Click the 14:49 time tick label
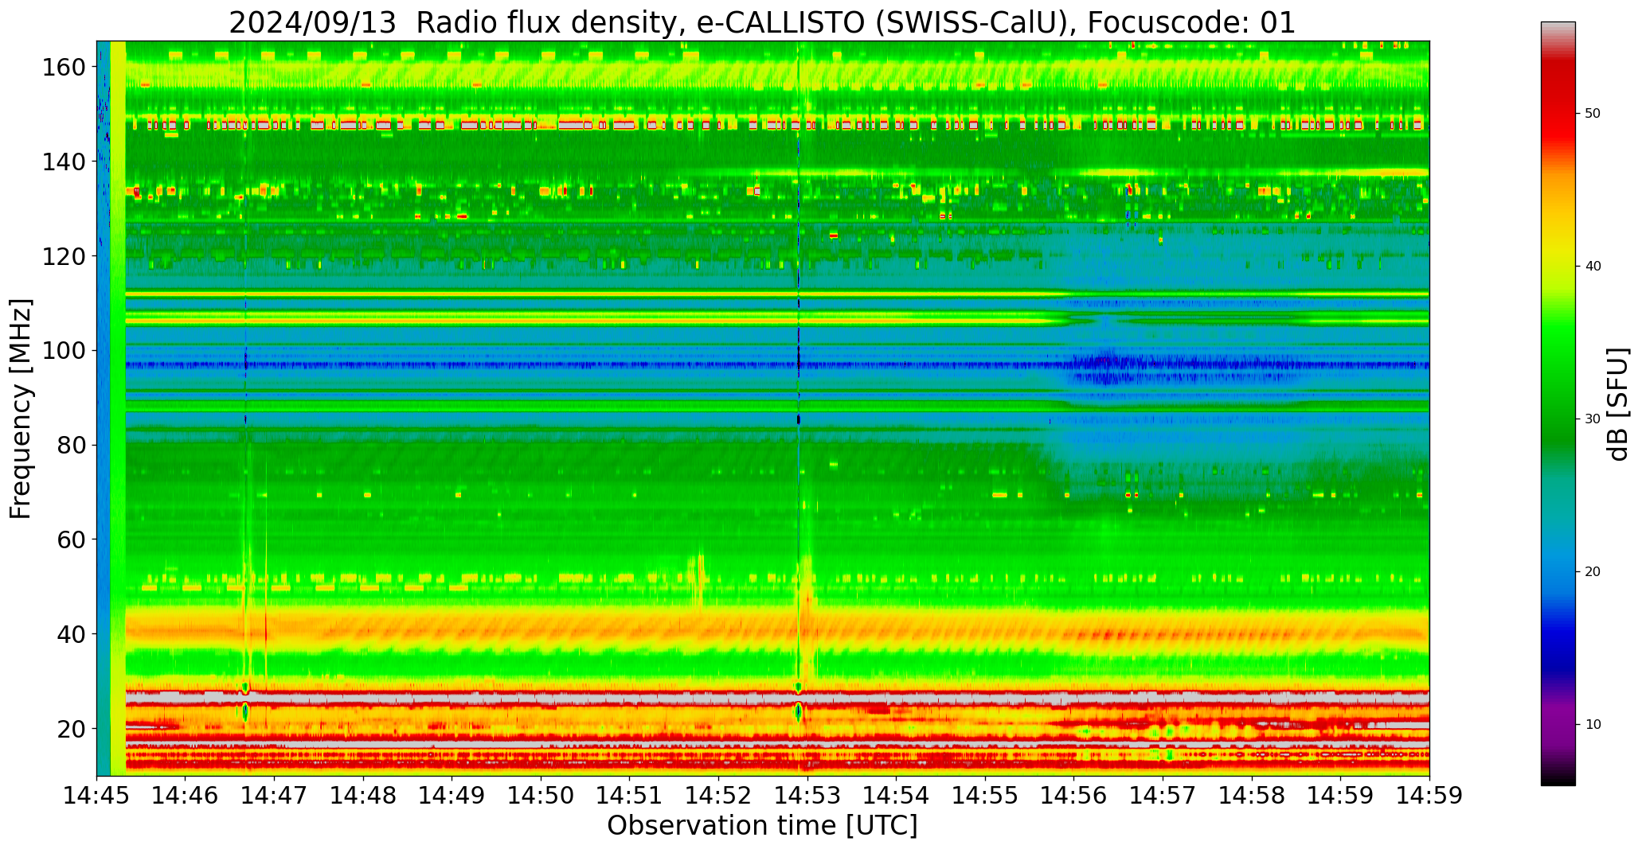1642x849 pixels. pyautogui.click(x=452, y=795)
